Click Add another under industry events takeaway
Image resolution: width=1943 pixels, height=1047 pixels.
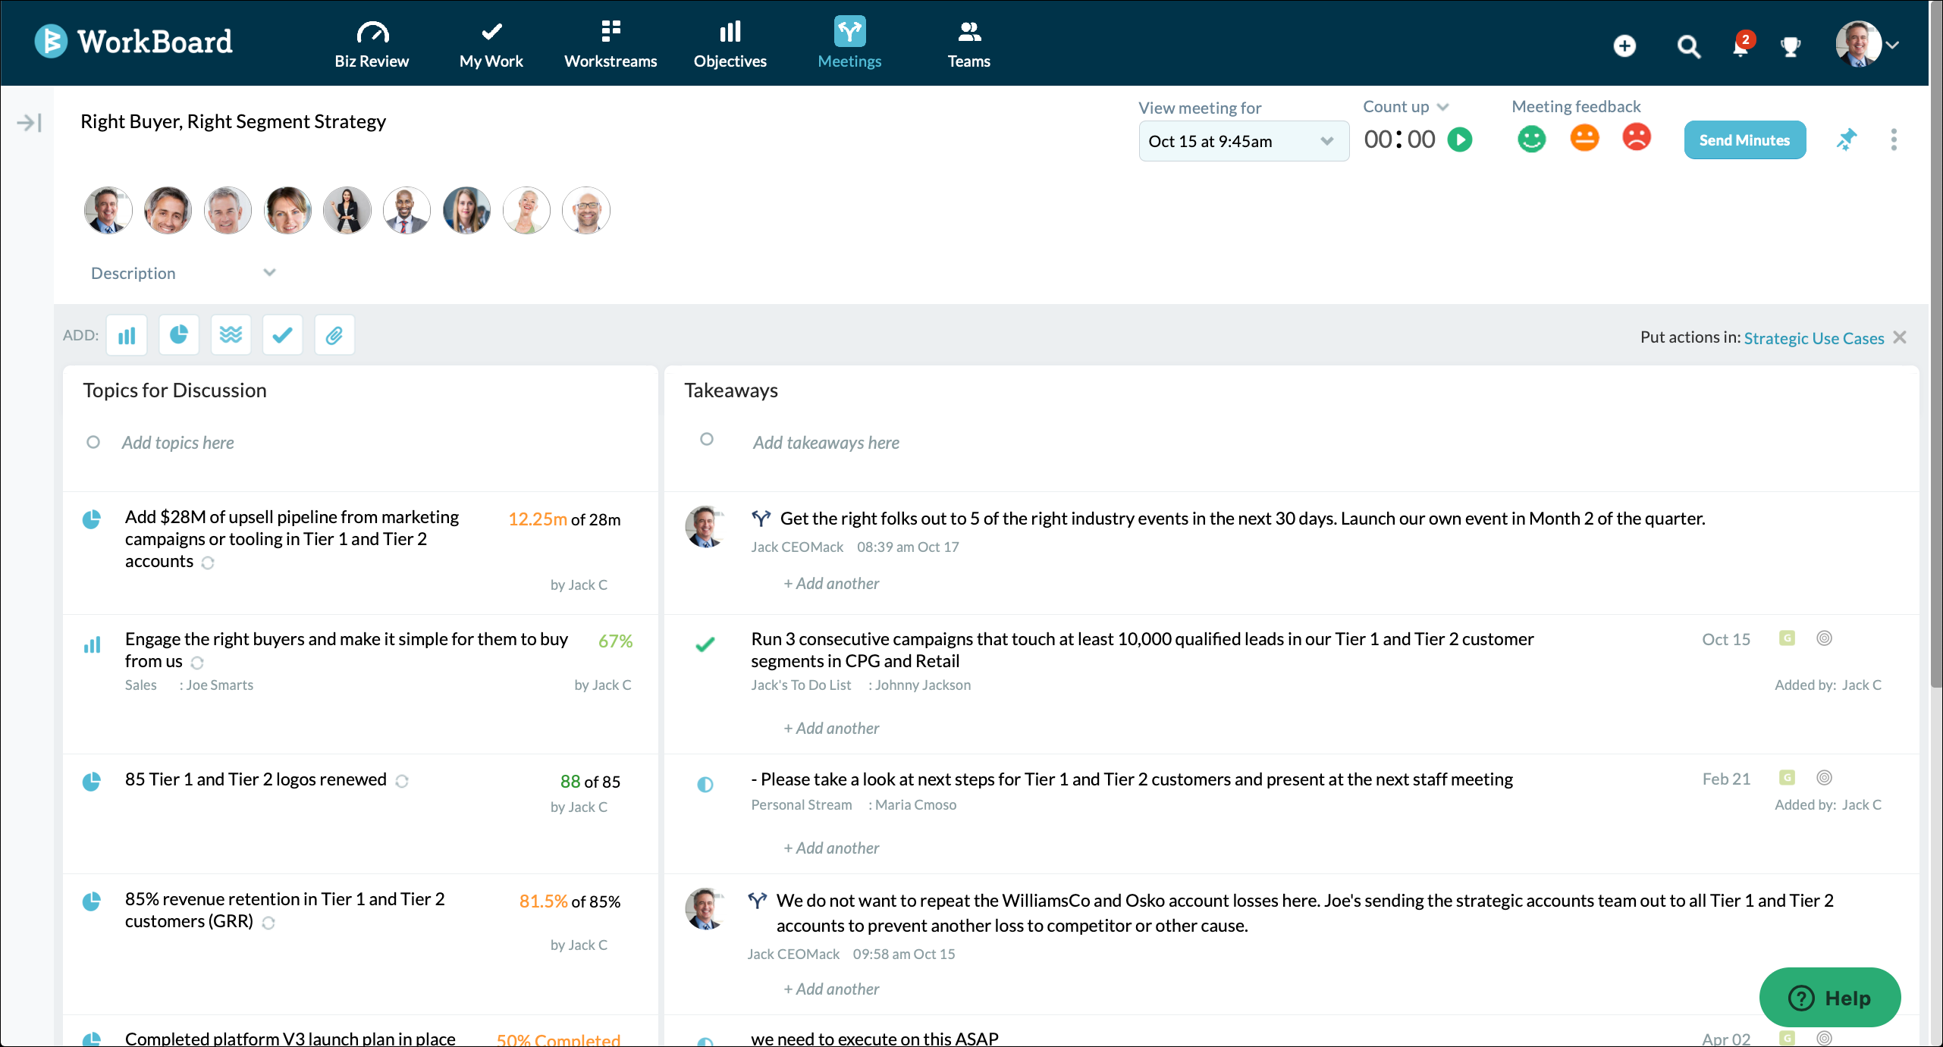(831, 584)
